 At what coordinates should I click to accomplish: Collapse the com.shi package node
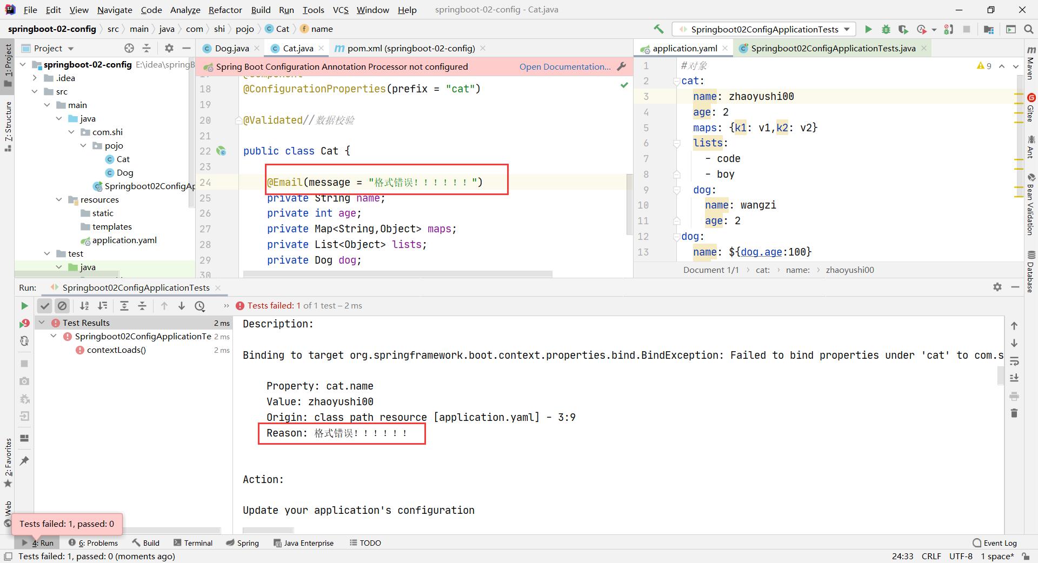click(71, 132)
